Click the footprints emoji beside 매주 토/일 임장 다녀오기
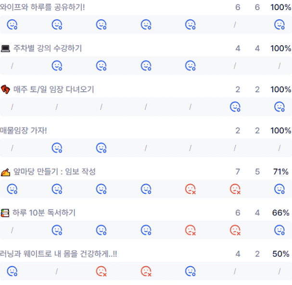292x285 pixels. point(6,89)
